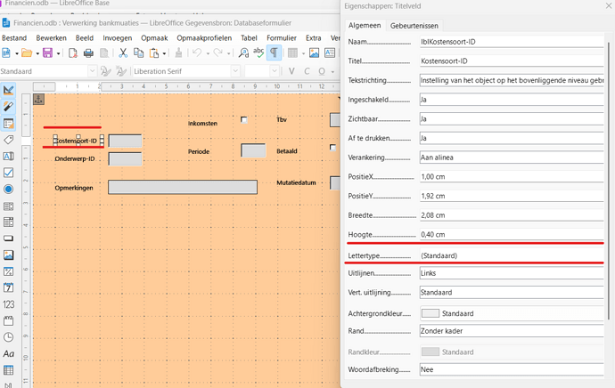The width and height of the screenshot is (615, 388).
Task: Click the Redo arrow icon
Action: (x=217, y=53)
